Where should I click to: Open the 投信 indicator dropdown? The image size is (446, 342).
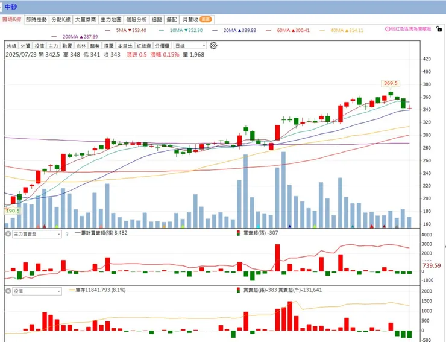coord(37,291)
